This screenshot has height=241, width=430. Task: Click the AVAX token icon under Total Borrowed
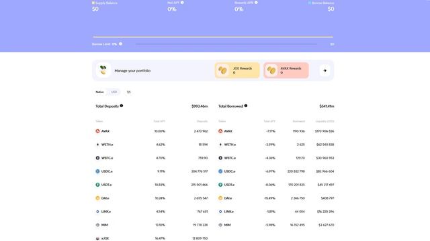(220, 131)
